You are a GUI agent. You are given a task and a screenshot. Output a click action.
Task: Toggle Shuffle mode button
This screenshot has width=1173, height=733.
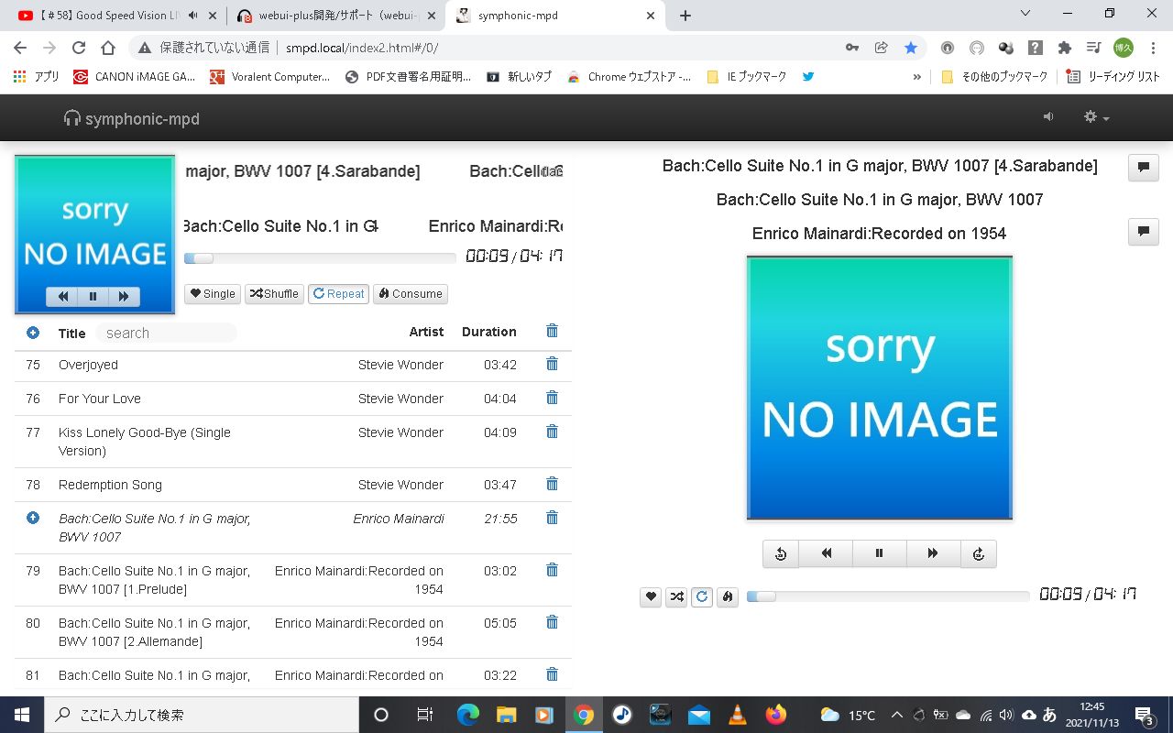(274, 294)
